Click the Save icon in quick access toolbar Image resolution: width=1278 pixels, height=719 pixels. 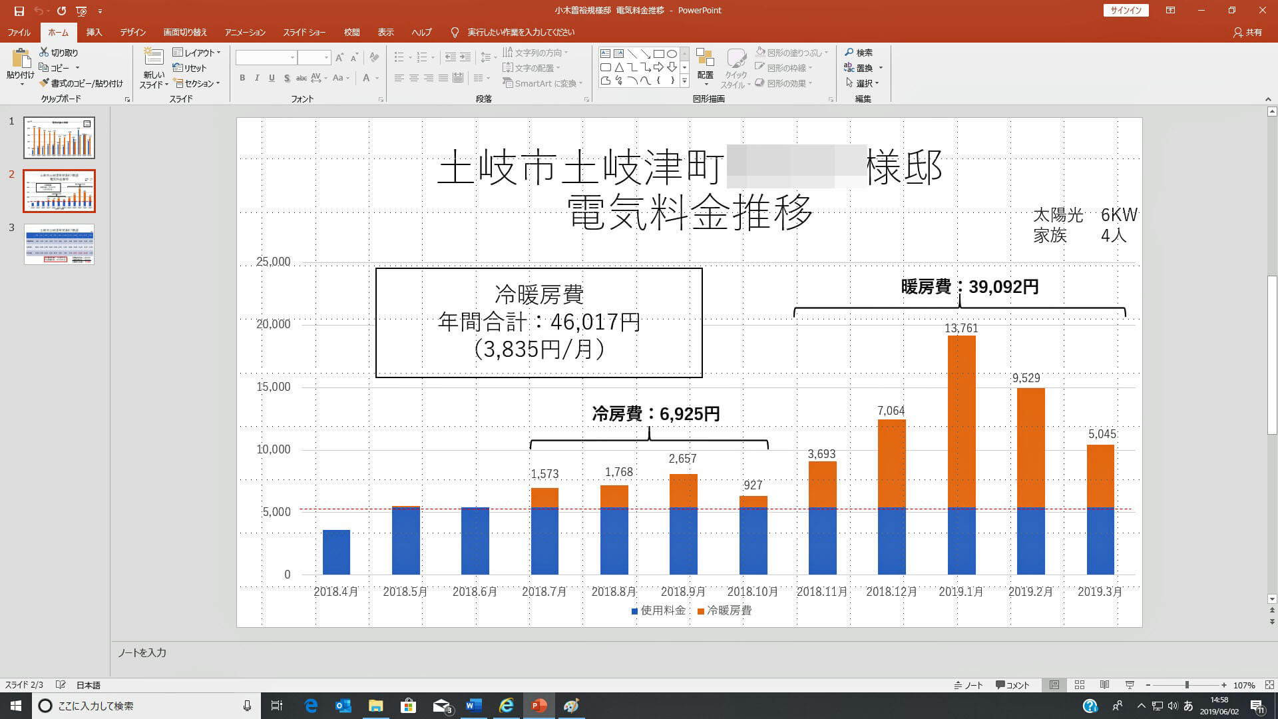(x=19, y=11)
